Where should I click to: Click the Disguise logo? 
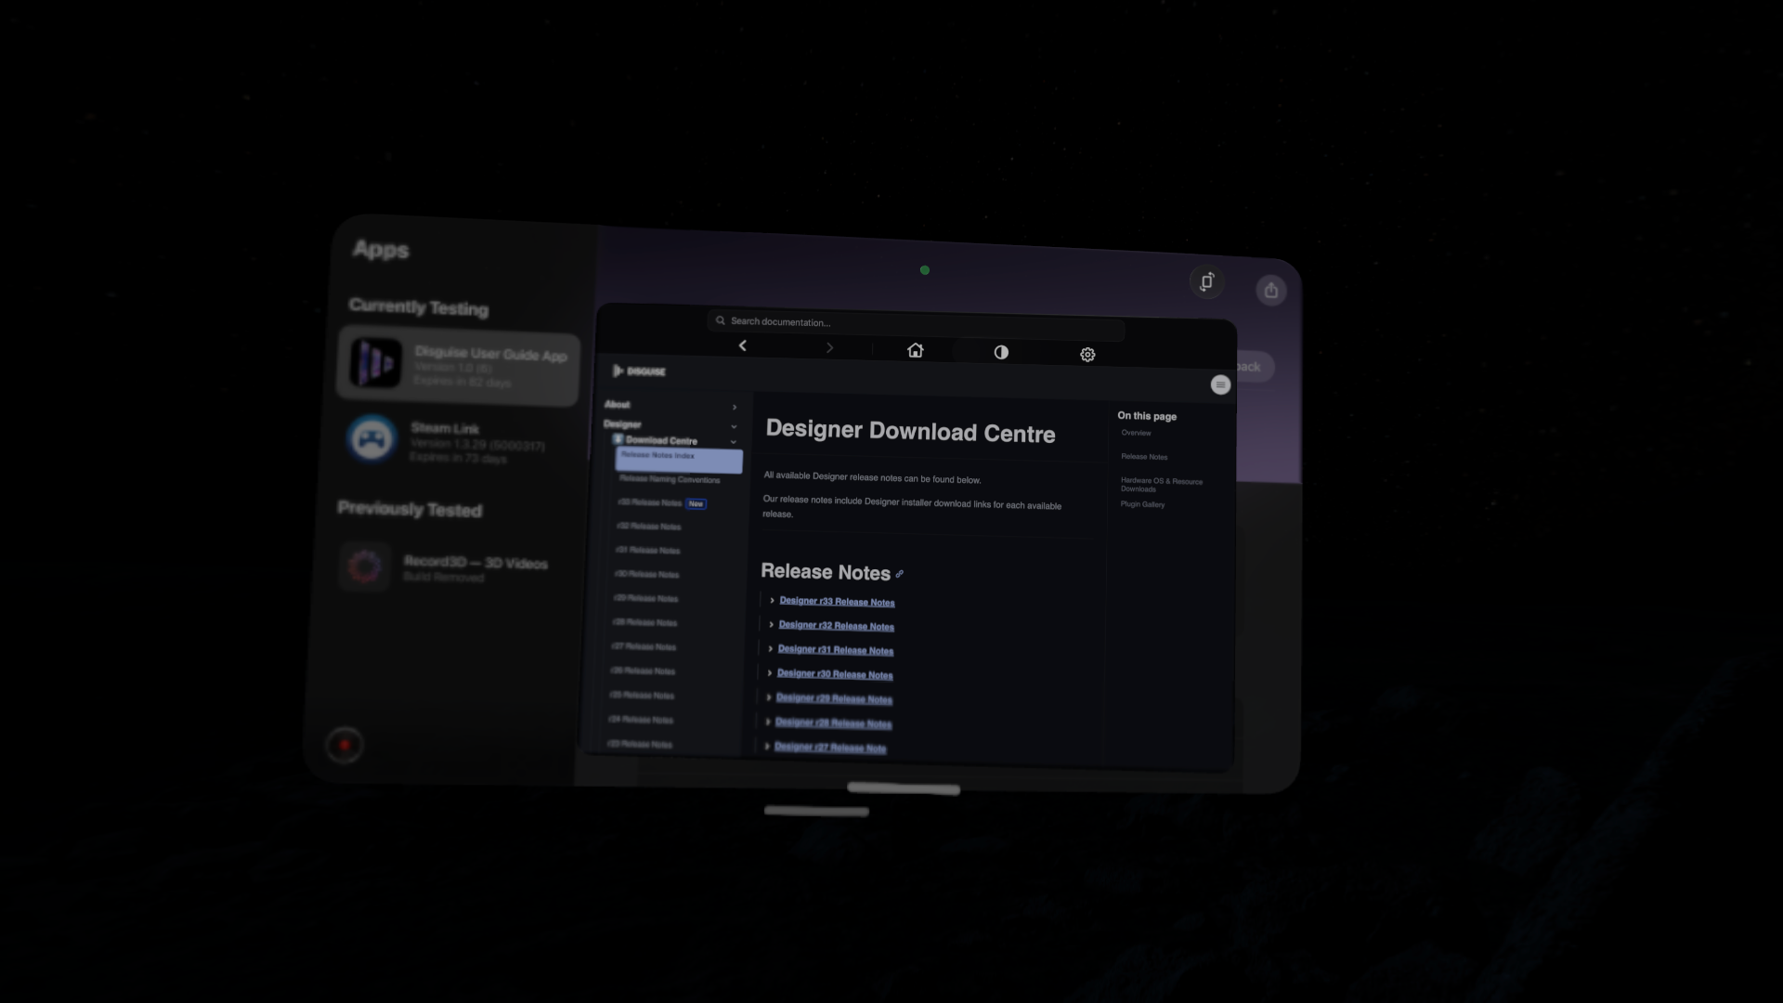640,371
